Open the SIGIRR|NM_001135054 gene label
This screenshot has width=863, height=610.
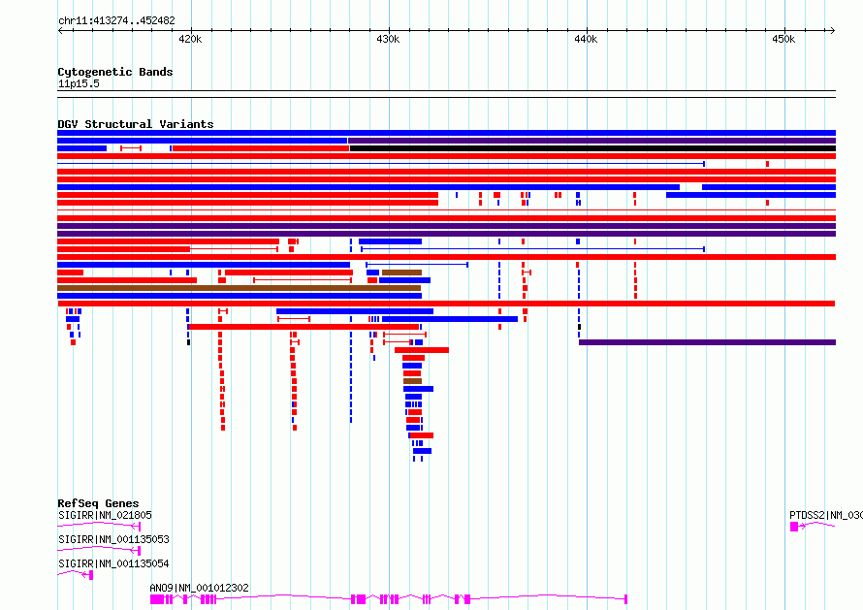(113, 563)
